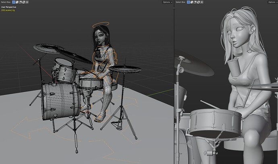Select the snare drum in right viewport
Screen dimensions: 278x164
click(216, 123)
